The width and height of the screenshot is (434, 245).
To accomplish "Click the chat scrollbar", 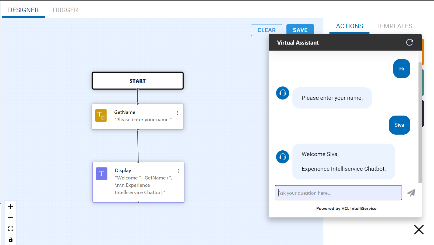I will [420, 122].
